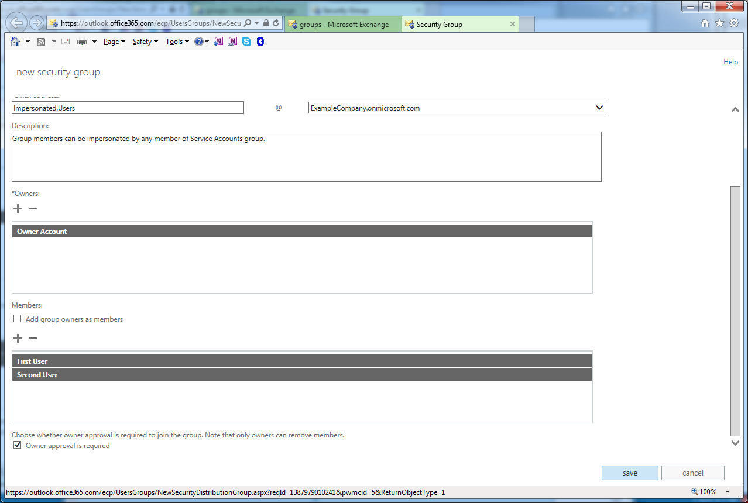748x503 pixels.
Task: Expand the Safety menu dropdown
Action: pyautogui.click(x=145, y=42)
